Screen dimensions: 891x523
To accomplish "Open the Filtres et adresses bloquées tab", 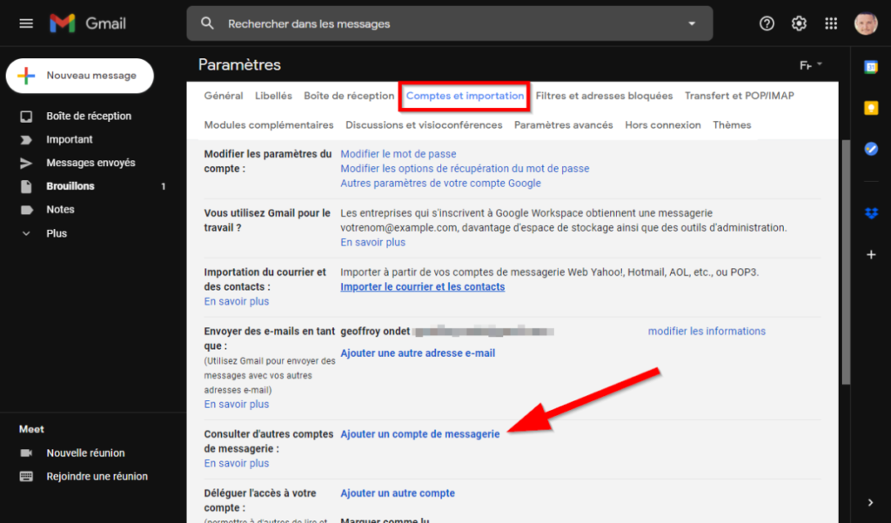I will (604, 96).
